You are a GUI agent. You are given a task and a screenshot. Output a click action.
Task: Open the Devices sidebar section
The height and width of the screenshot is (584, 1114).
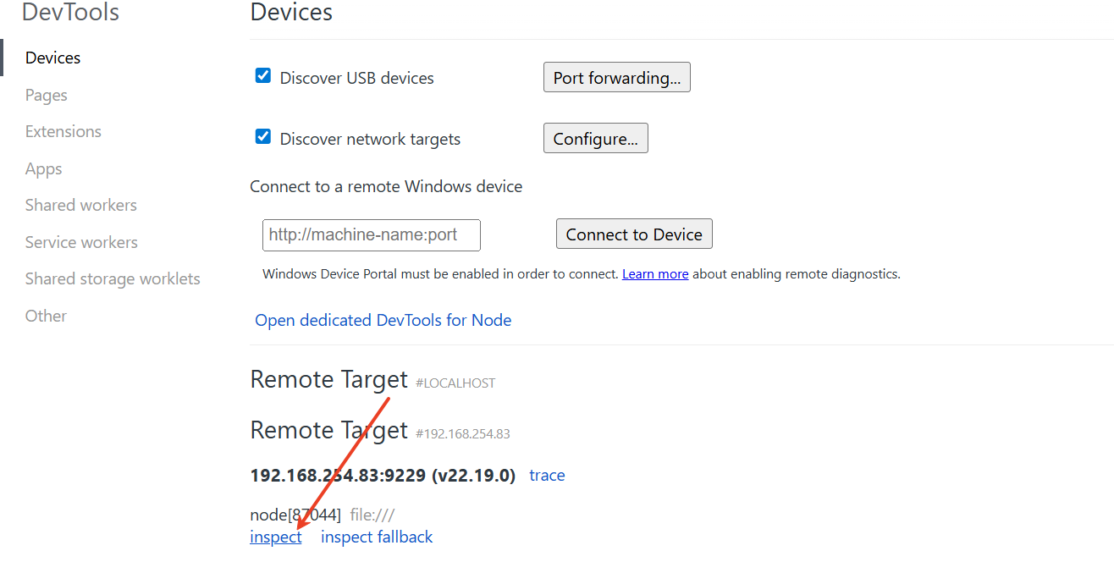52,58
